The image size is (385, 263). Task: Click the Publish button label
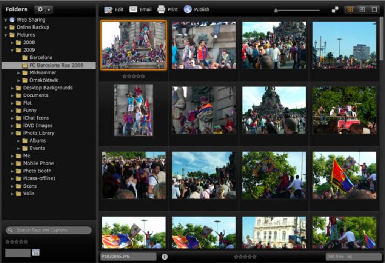click(x=202, y=9)
